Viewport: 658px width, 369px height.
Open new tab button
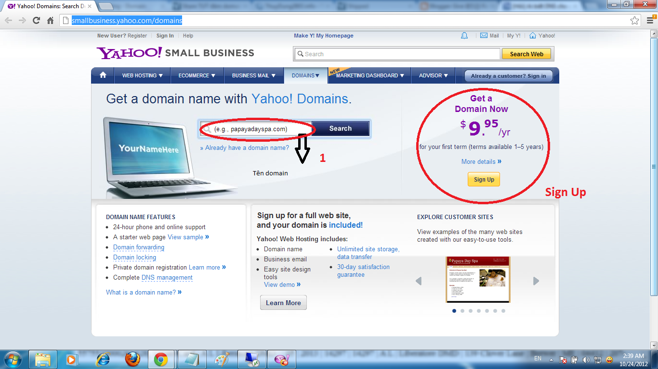[x=106, y=6]
